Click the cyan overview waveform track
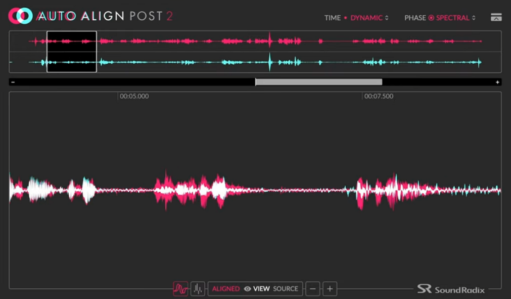 tap(255, 62)
